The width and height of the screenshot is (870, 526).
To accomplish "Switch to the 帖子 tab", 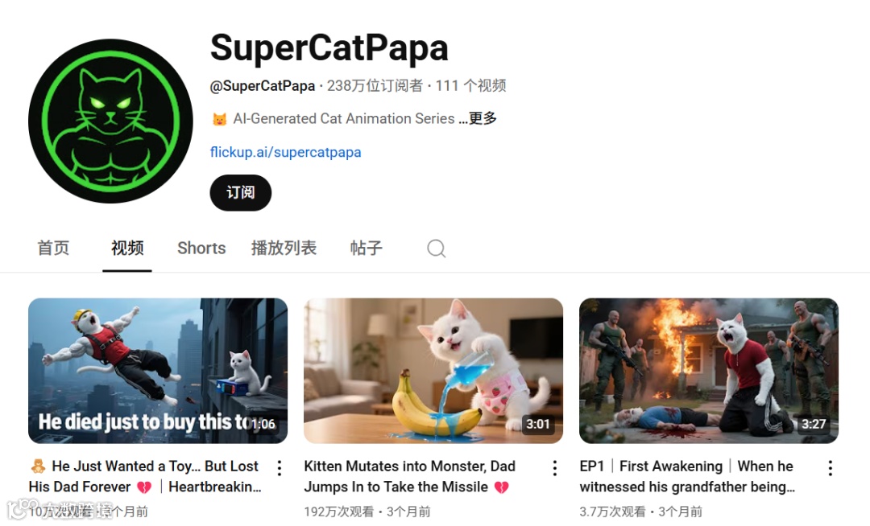I will point(367,248).
